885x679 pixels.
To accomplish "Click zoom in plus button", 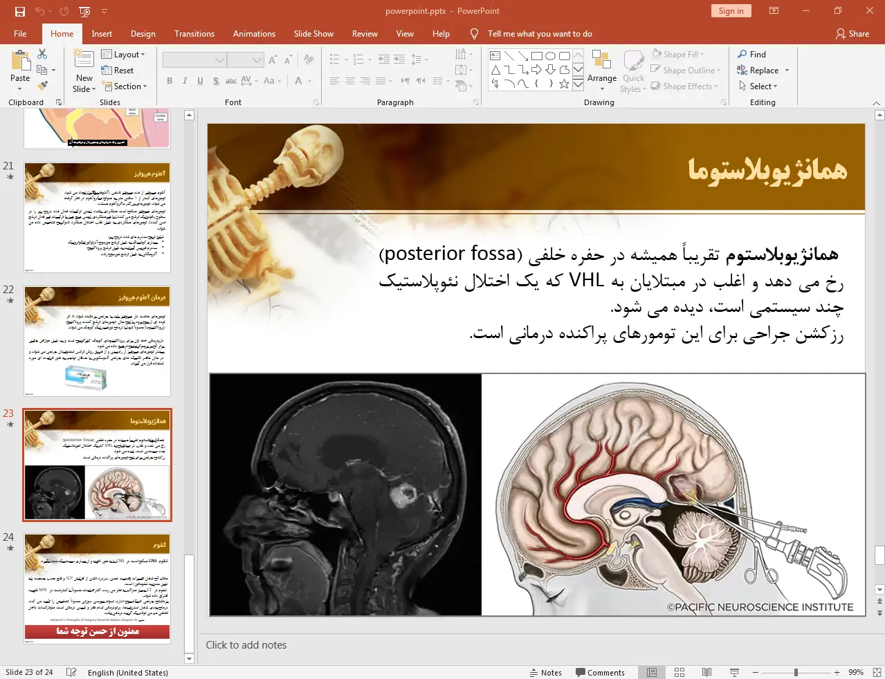I will pyautogui.click(x=837, y=672).
